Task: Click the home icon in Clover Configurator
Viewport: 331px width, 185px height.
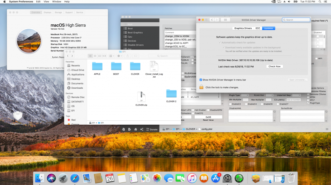Action: coord(135,129)
